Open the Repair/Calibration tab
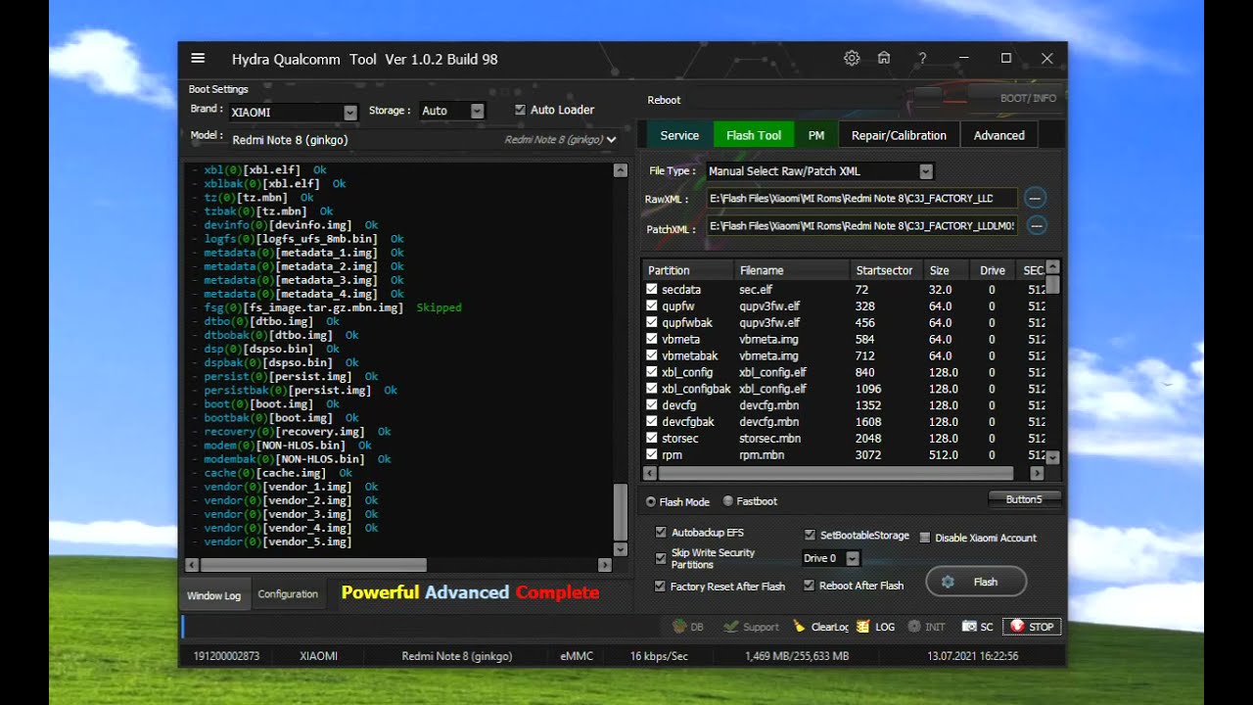The height and width of the screenshot is (705, 1253). tap(899, 135)
